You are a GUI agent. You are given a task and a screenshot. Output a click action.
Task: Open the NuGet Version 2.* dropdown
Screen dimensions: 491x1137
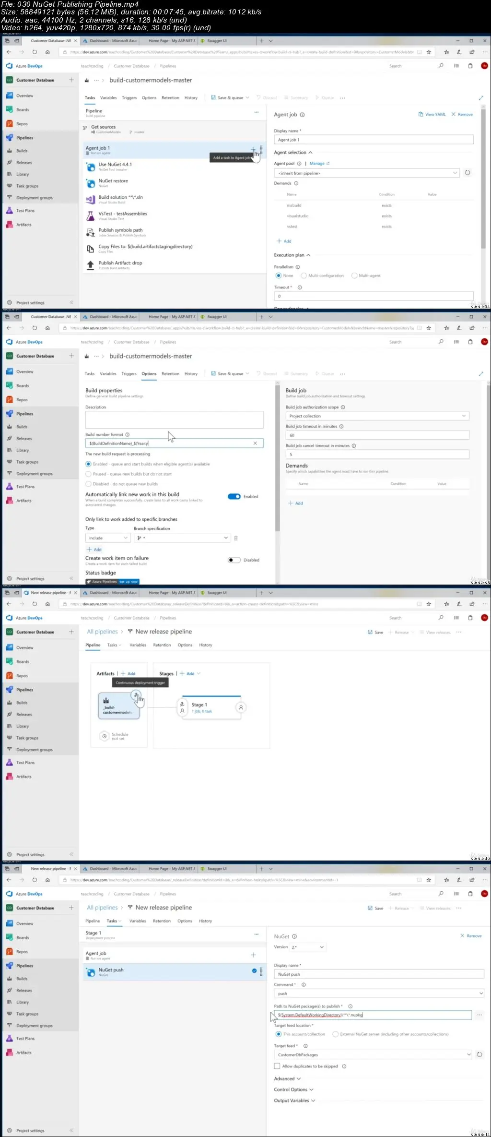[x=307, y=947]
